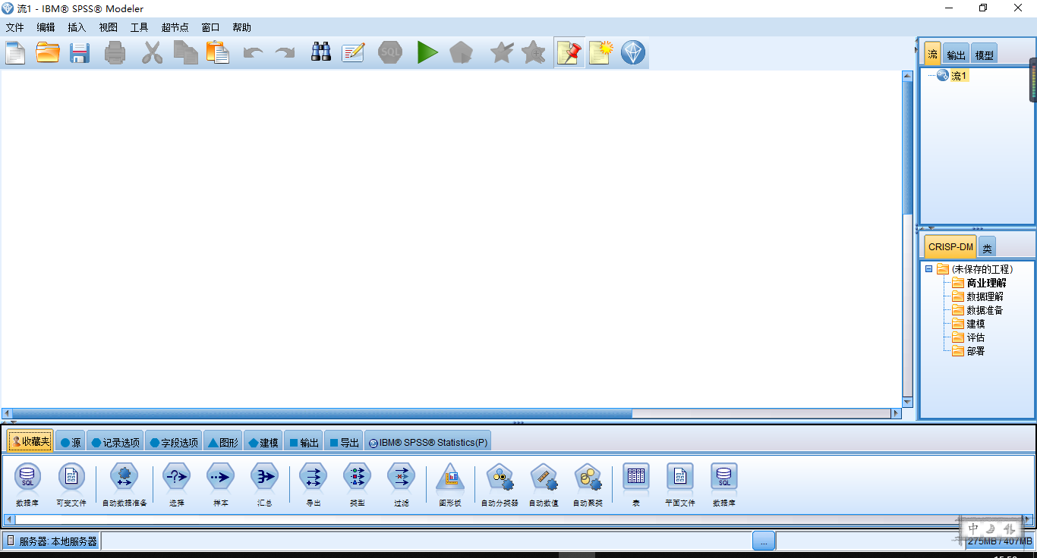This screenshot has height=558, width=1037.
Task: Open the 窗口 menu
Action: click(x=211, y=27)
